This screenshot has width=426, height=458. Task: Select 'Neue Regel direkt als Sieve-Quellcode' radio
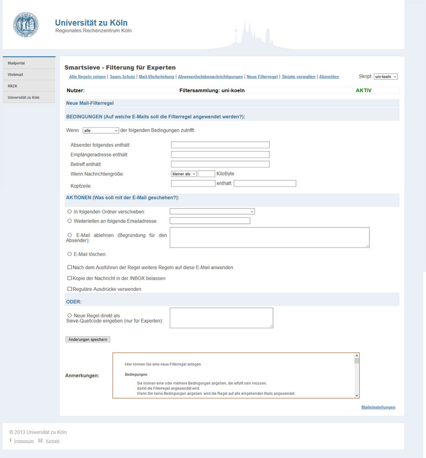(x=70, y=315)
